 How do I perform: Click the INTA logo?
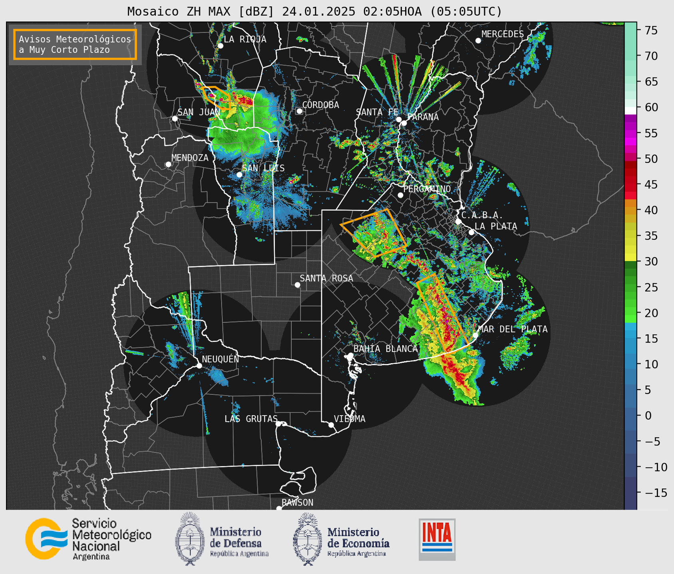[437, 539]
